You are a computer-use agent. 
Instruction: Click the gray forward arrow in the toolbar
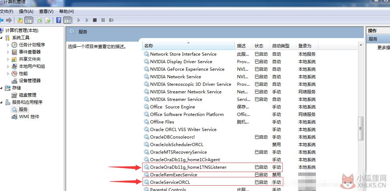9,20
